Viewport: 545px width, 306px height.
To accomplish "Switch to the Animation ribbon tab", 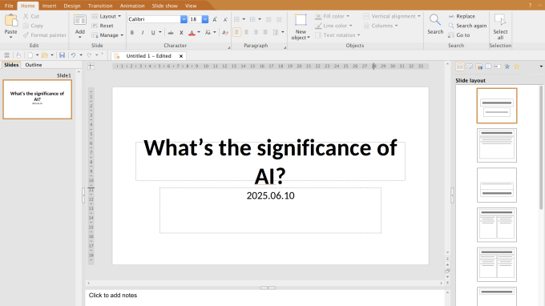I will 132,6.
